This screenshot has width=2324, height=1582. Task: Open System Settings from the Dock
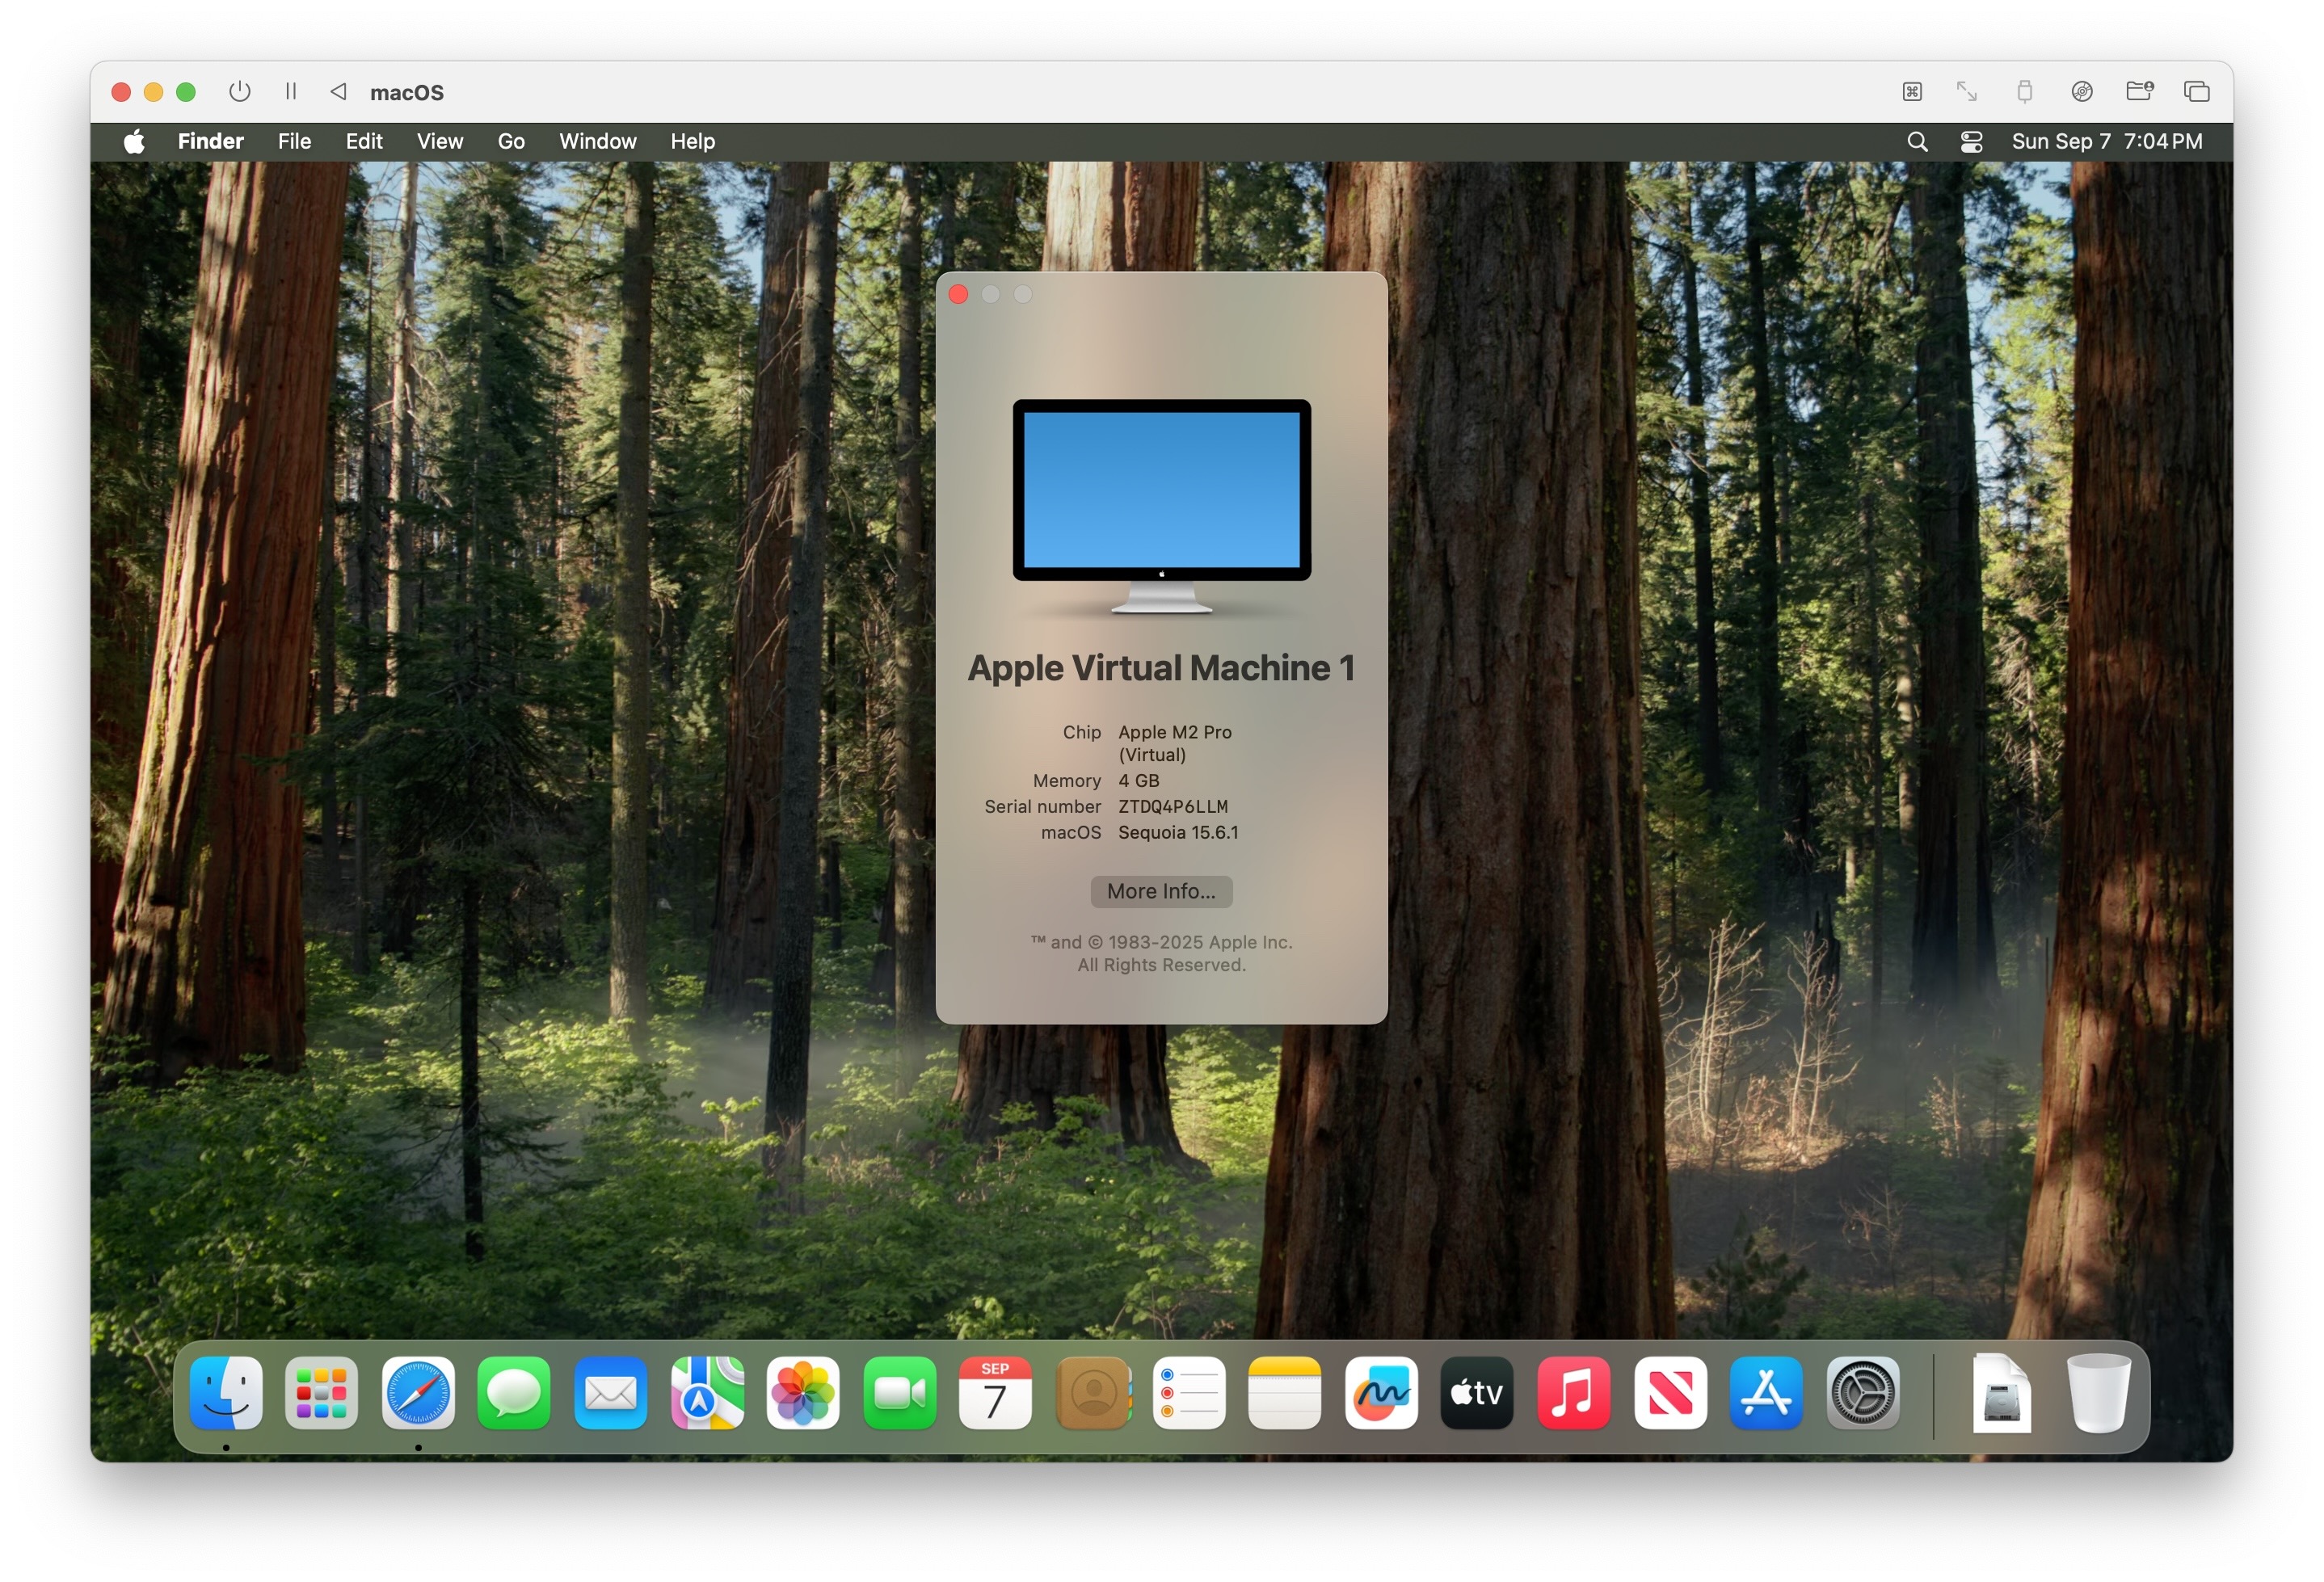(1862, 1393)
